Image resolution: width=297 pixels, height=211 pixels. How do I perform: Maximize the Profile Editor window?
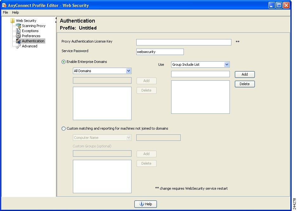(279, 5)
